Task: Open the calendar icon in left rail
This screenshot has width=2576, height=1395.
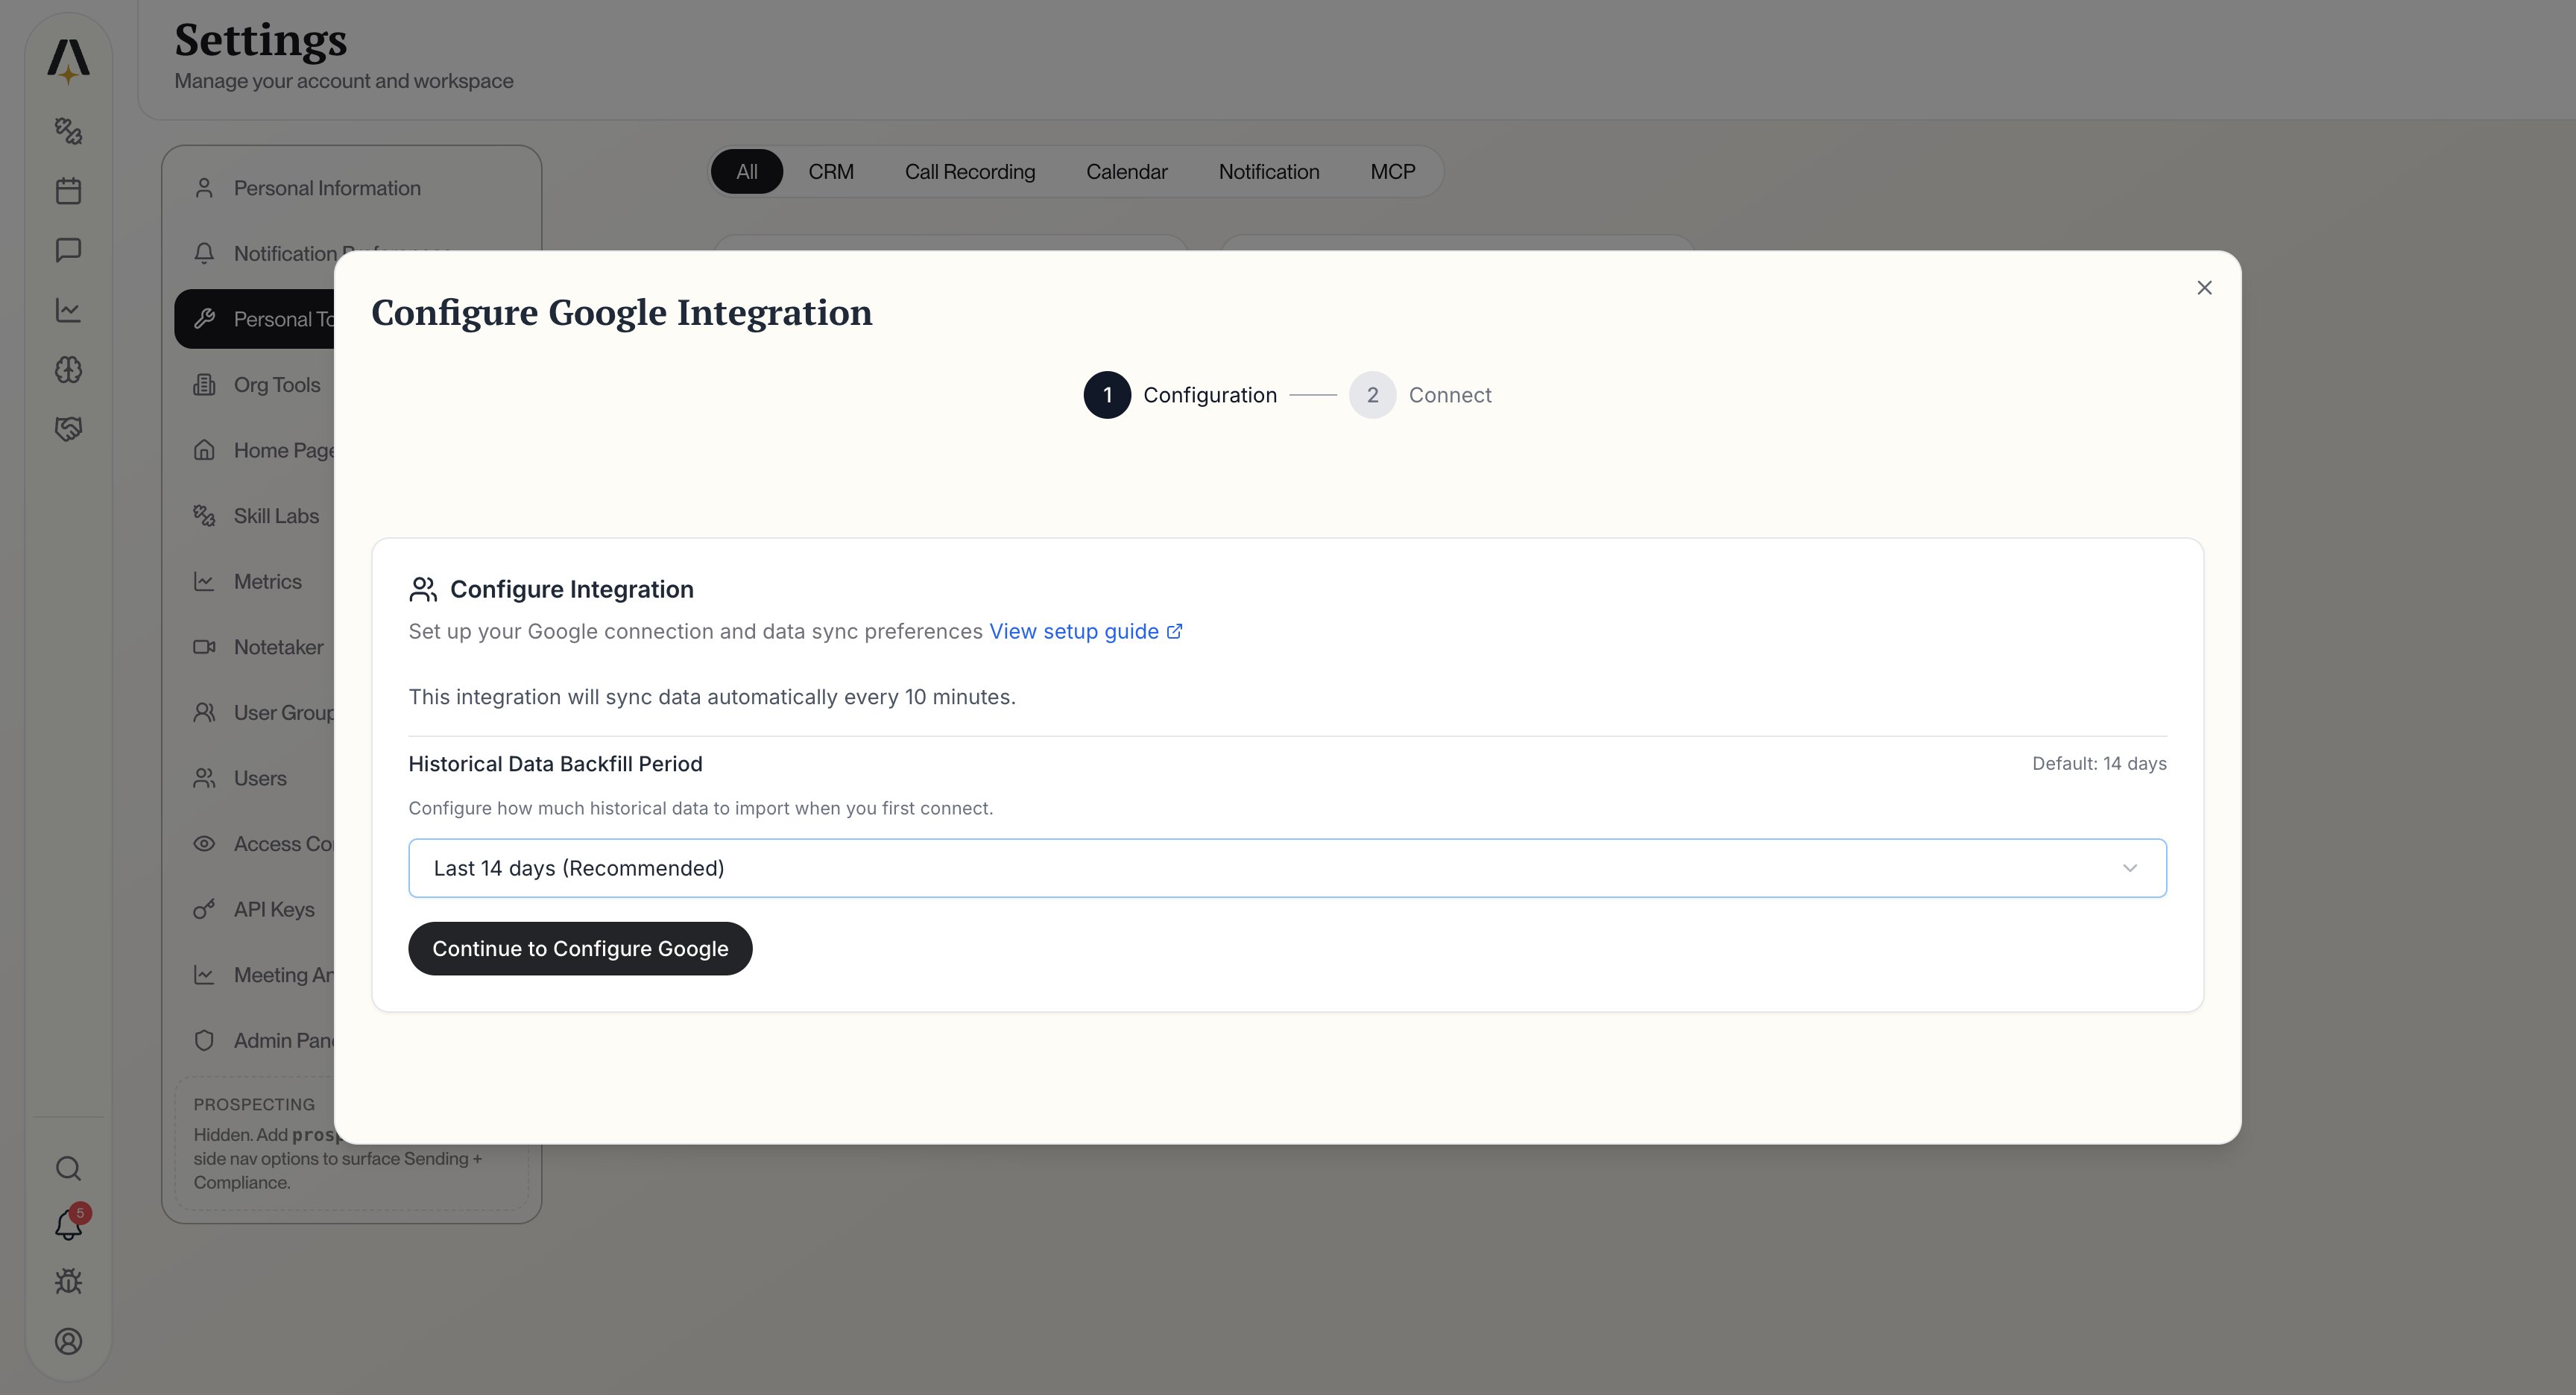Action: 68,190
